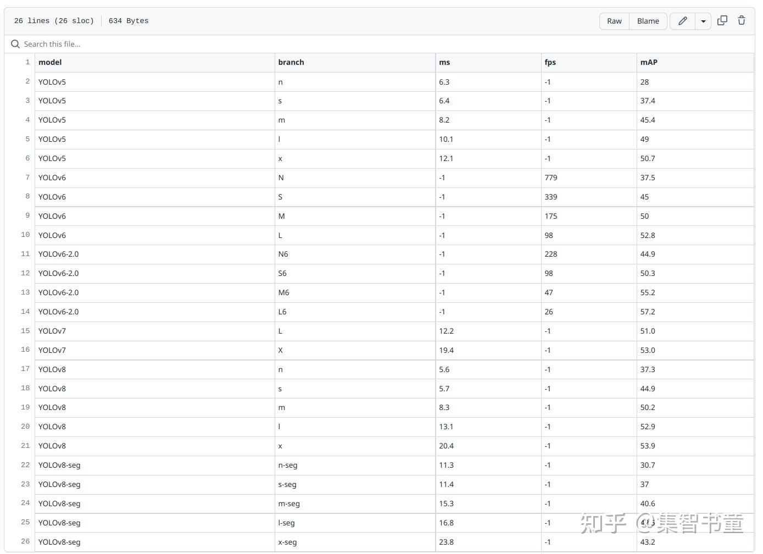Viewport: 763px width, 554px height.
Task: Select the "mAP" column header
Action: pos(649,62)
